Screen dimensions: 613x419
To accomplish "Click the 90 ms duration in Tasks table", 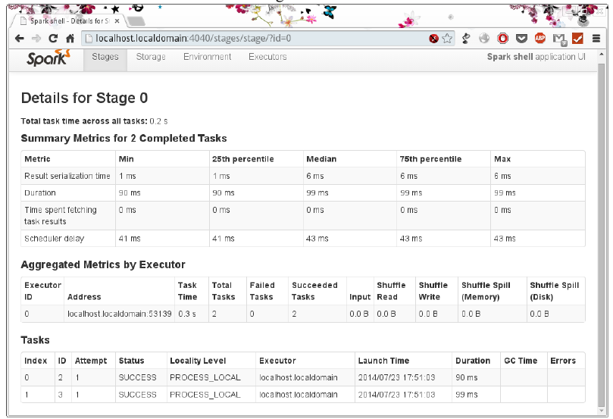I will pyautogui.click(x=467, y=377).
